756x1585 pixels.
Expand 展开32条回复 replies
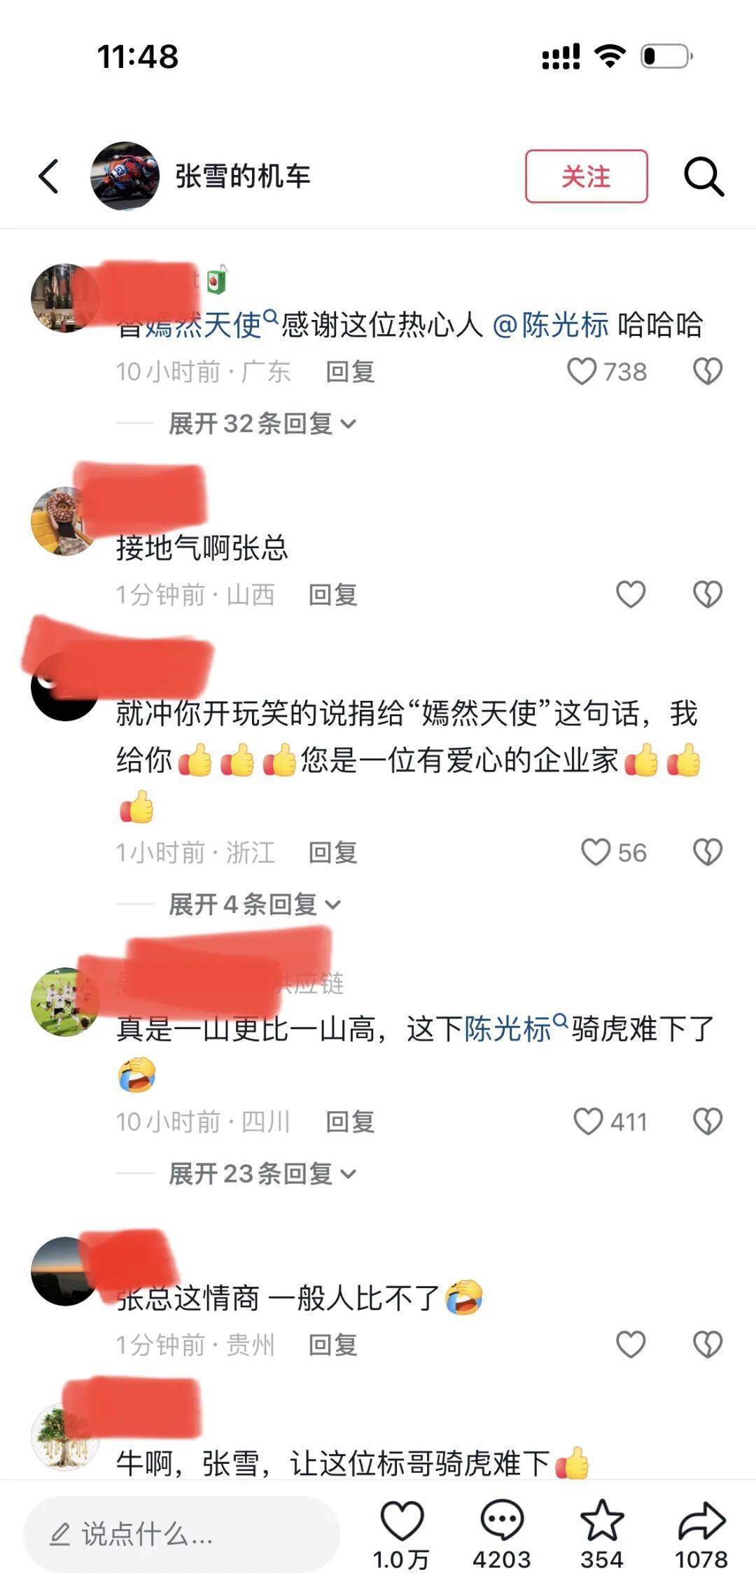coord(262,423)
